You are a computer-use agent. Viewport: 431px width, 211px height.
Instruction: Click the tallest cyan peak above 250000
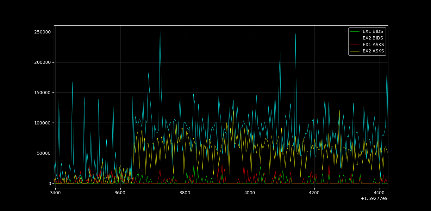click(160, 29)
